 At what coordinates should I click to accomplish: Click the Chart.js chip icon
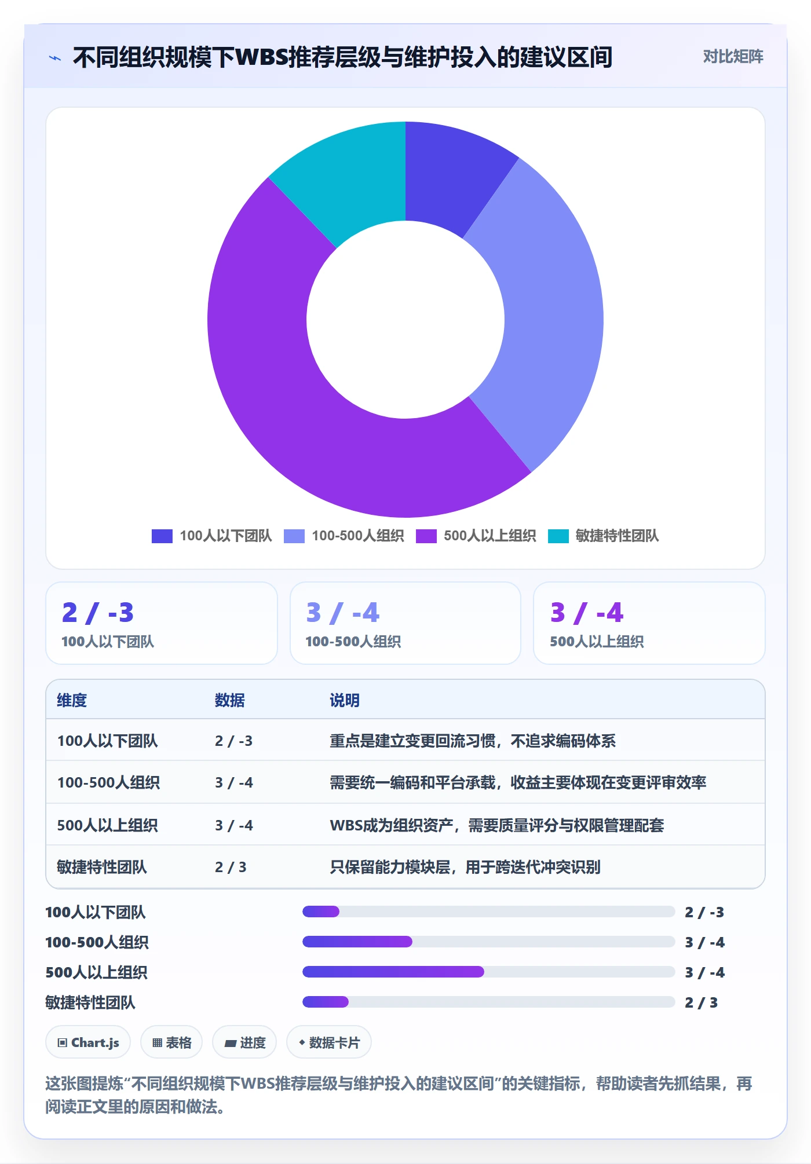tap(63, 1043)
